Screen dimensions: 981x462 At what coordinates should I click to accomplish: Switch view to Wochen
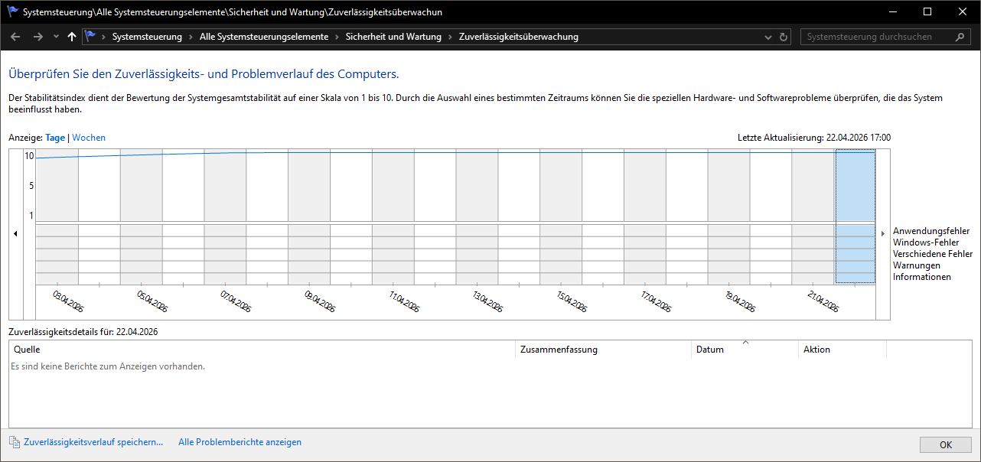[89, 138]
